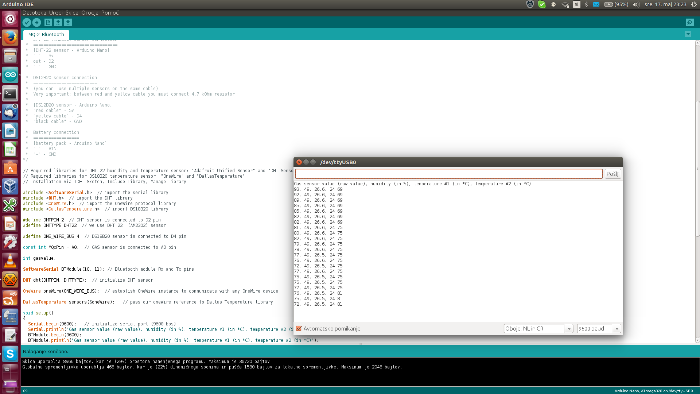
Task: Click the editor scrollbar down arrow
Action: tap(697, 340)
